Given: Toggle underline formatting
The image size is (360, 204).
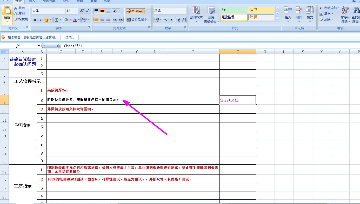Looking at the screenshot, I should (46, 20).
